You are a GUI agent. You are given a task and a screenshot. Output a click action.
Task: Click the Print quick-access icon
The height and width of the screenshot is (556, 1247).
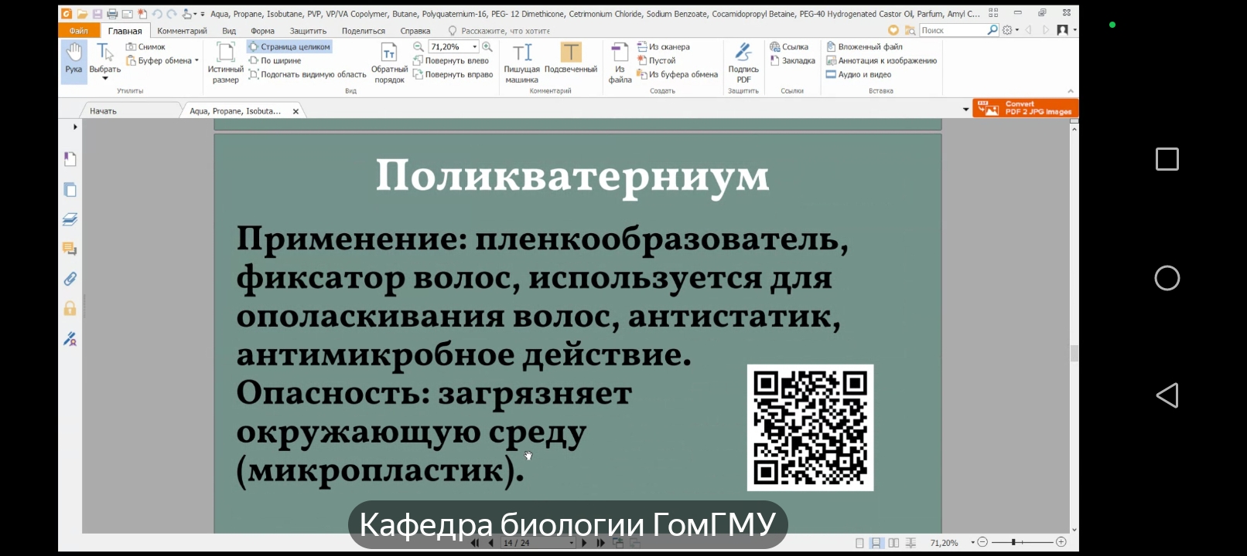pyautogui.click(x=112, y=14)
